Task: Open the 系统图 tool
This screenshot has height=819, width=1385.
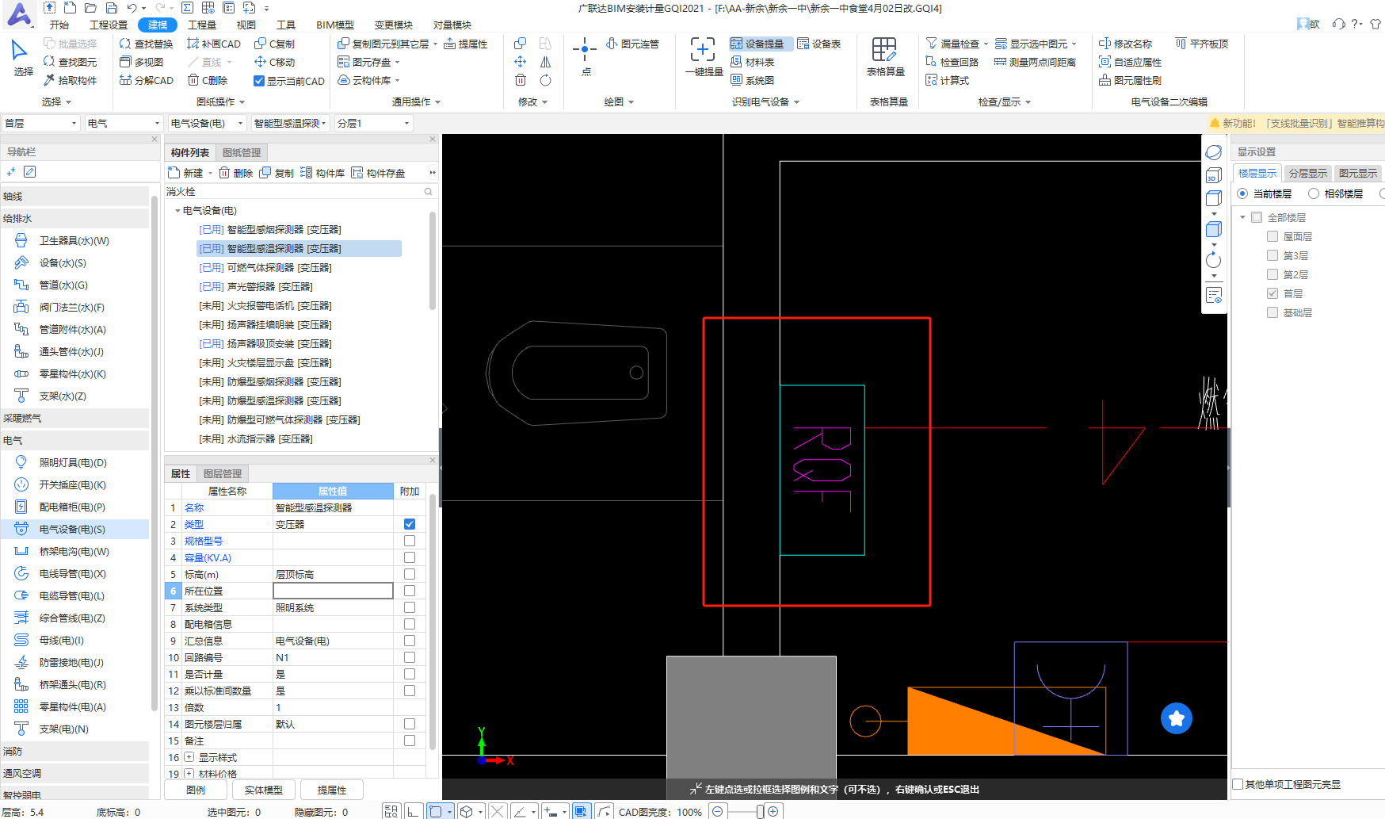Action: [x=752, y=80]
